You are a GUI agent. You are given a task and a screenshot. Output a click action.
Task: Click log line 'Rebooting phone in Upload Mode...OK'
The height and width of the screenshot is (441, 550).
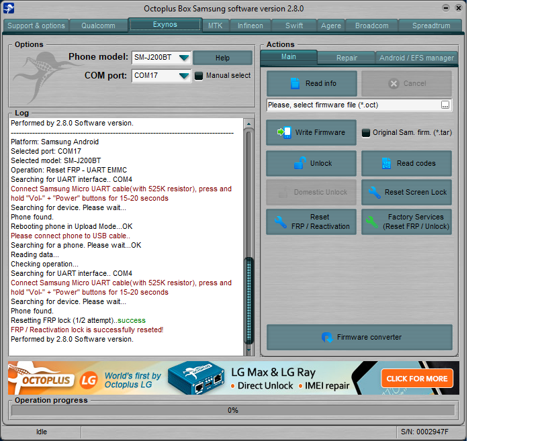tap(72, 226)
